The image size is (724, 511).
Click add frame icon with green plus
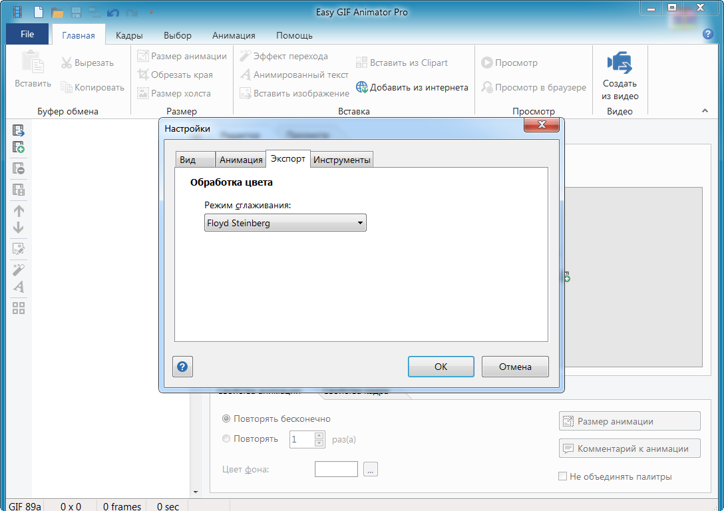pos(19,147)
